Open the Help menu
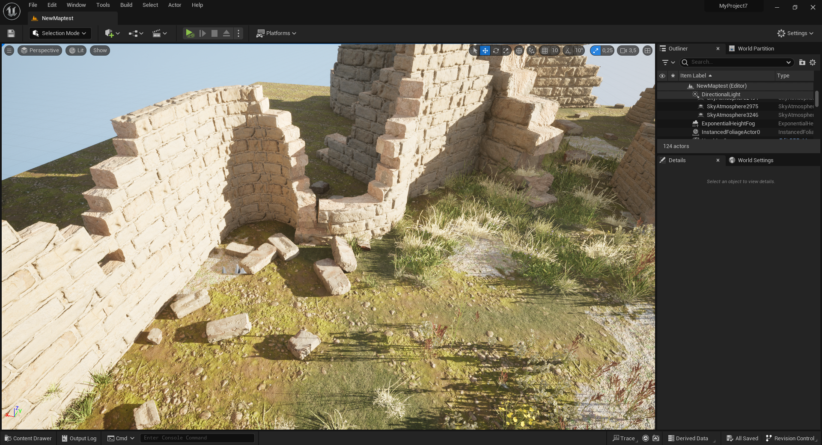Viewport: 822px width, 445px height. (197, 5)
